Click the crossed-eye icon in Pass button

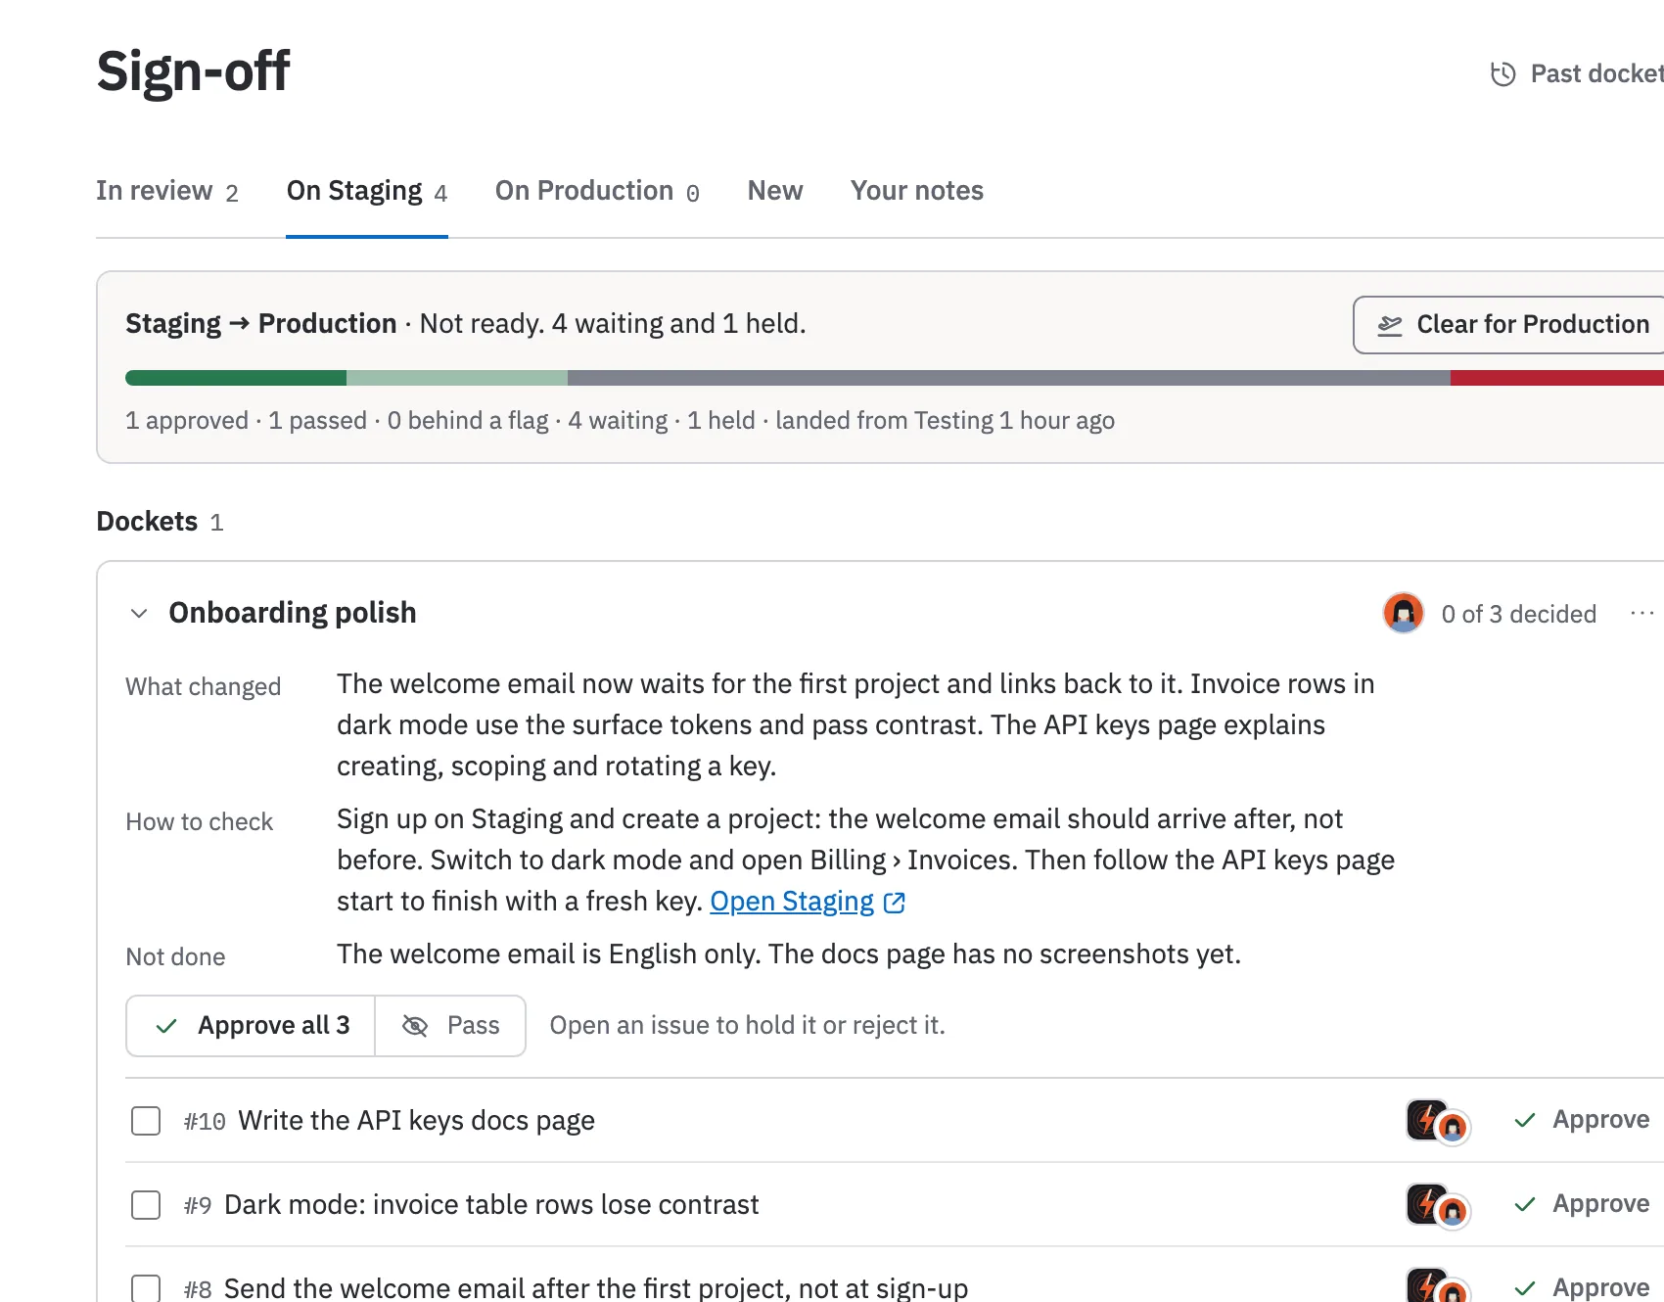pyautogui.click(x=415, y=1026)
